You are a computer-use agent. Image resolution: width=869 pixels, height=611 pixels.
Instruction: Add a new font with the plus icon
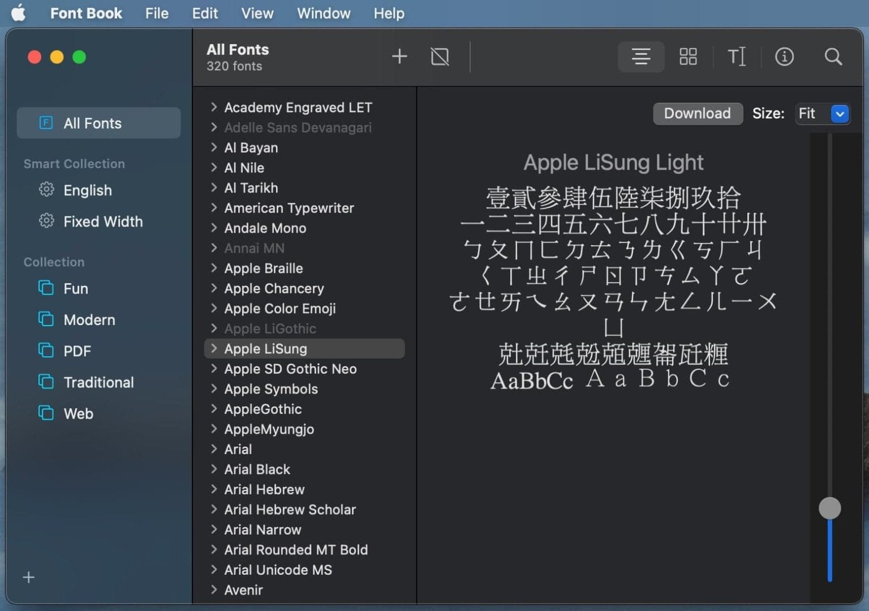pyautogui.click(x=399, y=56)
